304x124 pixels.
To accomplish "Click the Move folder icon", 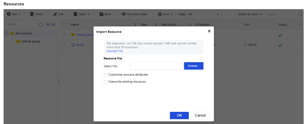I will pos(101,14).
